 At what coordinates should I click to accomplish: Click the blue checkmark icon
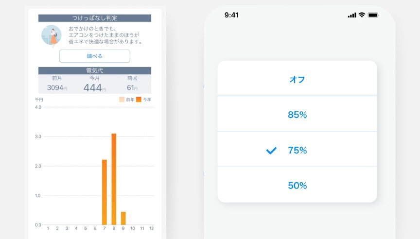271,151
